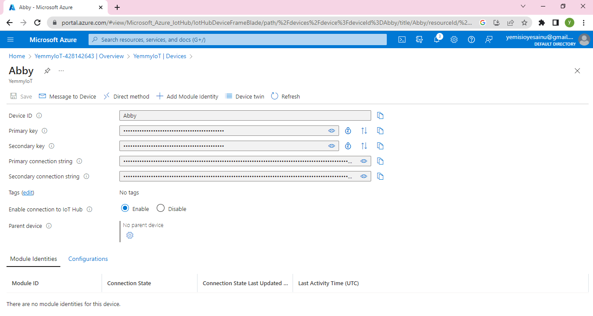Show the Primary key value
This screenshot has width=593, height=316.
point(332,131)
